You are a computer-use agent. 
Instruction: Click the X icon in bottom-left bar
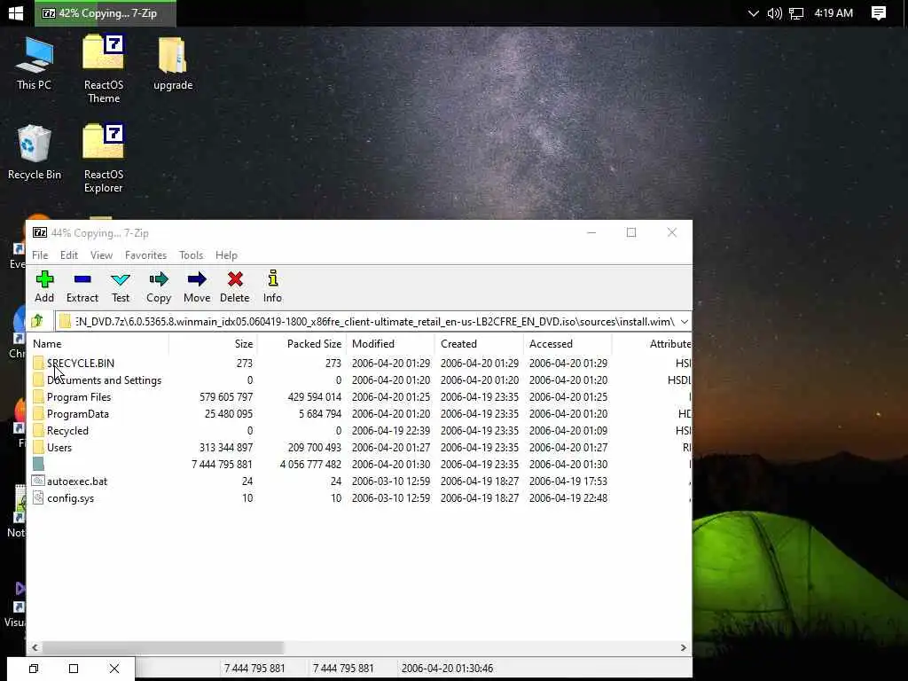click(x=114, y=669)
